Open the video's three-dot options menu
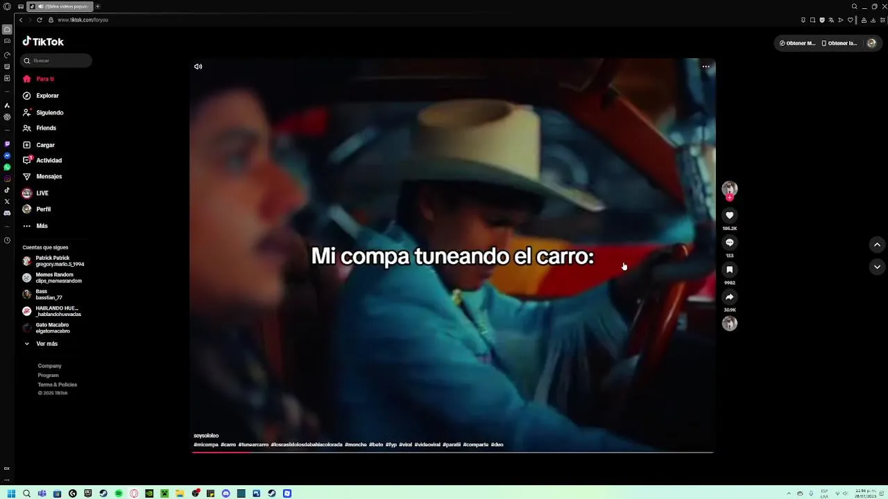This screenshot has width=888, height=499. point(706,67)
